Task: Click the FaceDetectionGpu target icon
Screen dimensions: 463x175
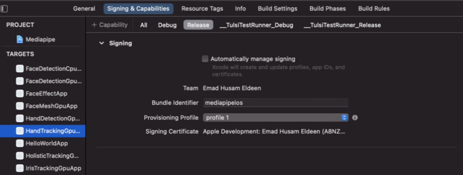Action: [x=20, y=81]
